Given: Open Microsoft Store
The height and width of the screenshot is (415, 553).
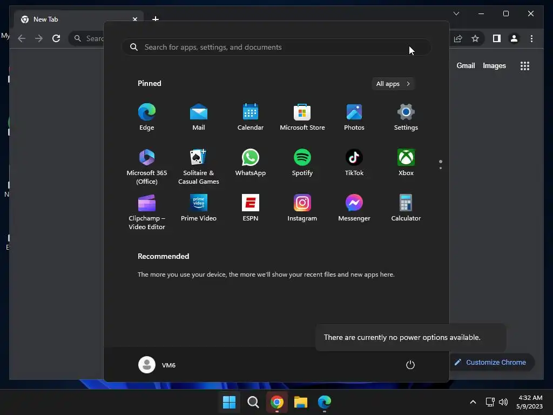Looking at the screenshot, I should pyautogui.click(x=302, y=117).
